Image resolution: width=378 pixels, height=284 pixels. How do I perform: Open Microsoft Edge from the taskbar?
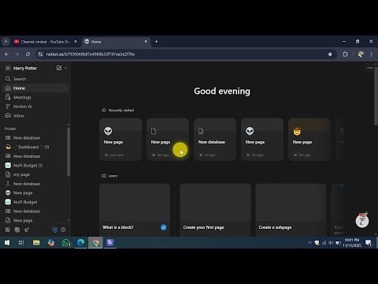80,243
